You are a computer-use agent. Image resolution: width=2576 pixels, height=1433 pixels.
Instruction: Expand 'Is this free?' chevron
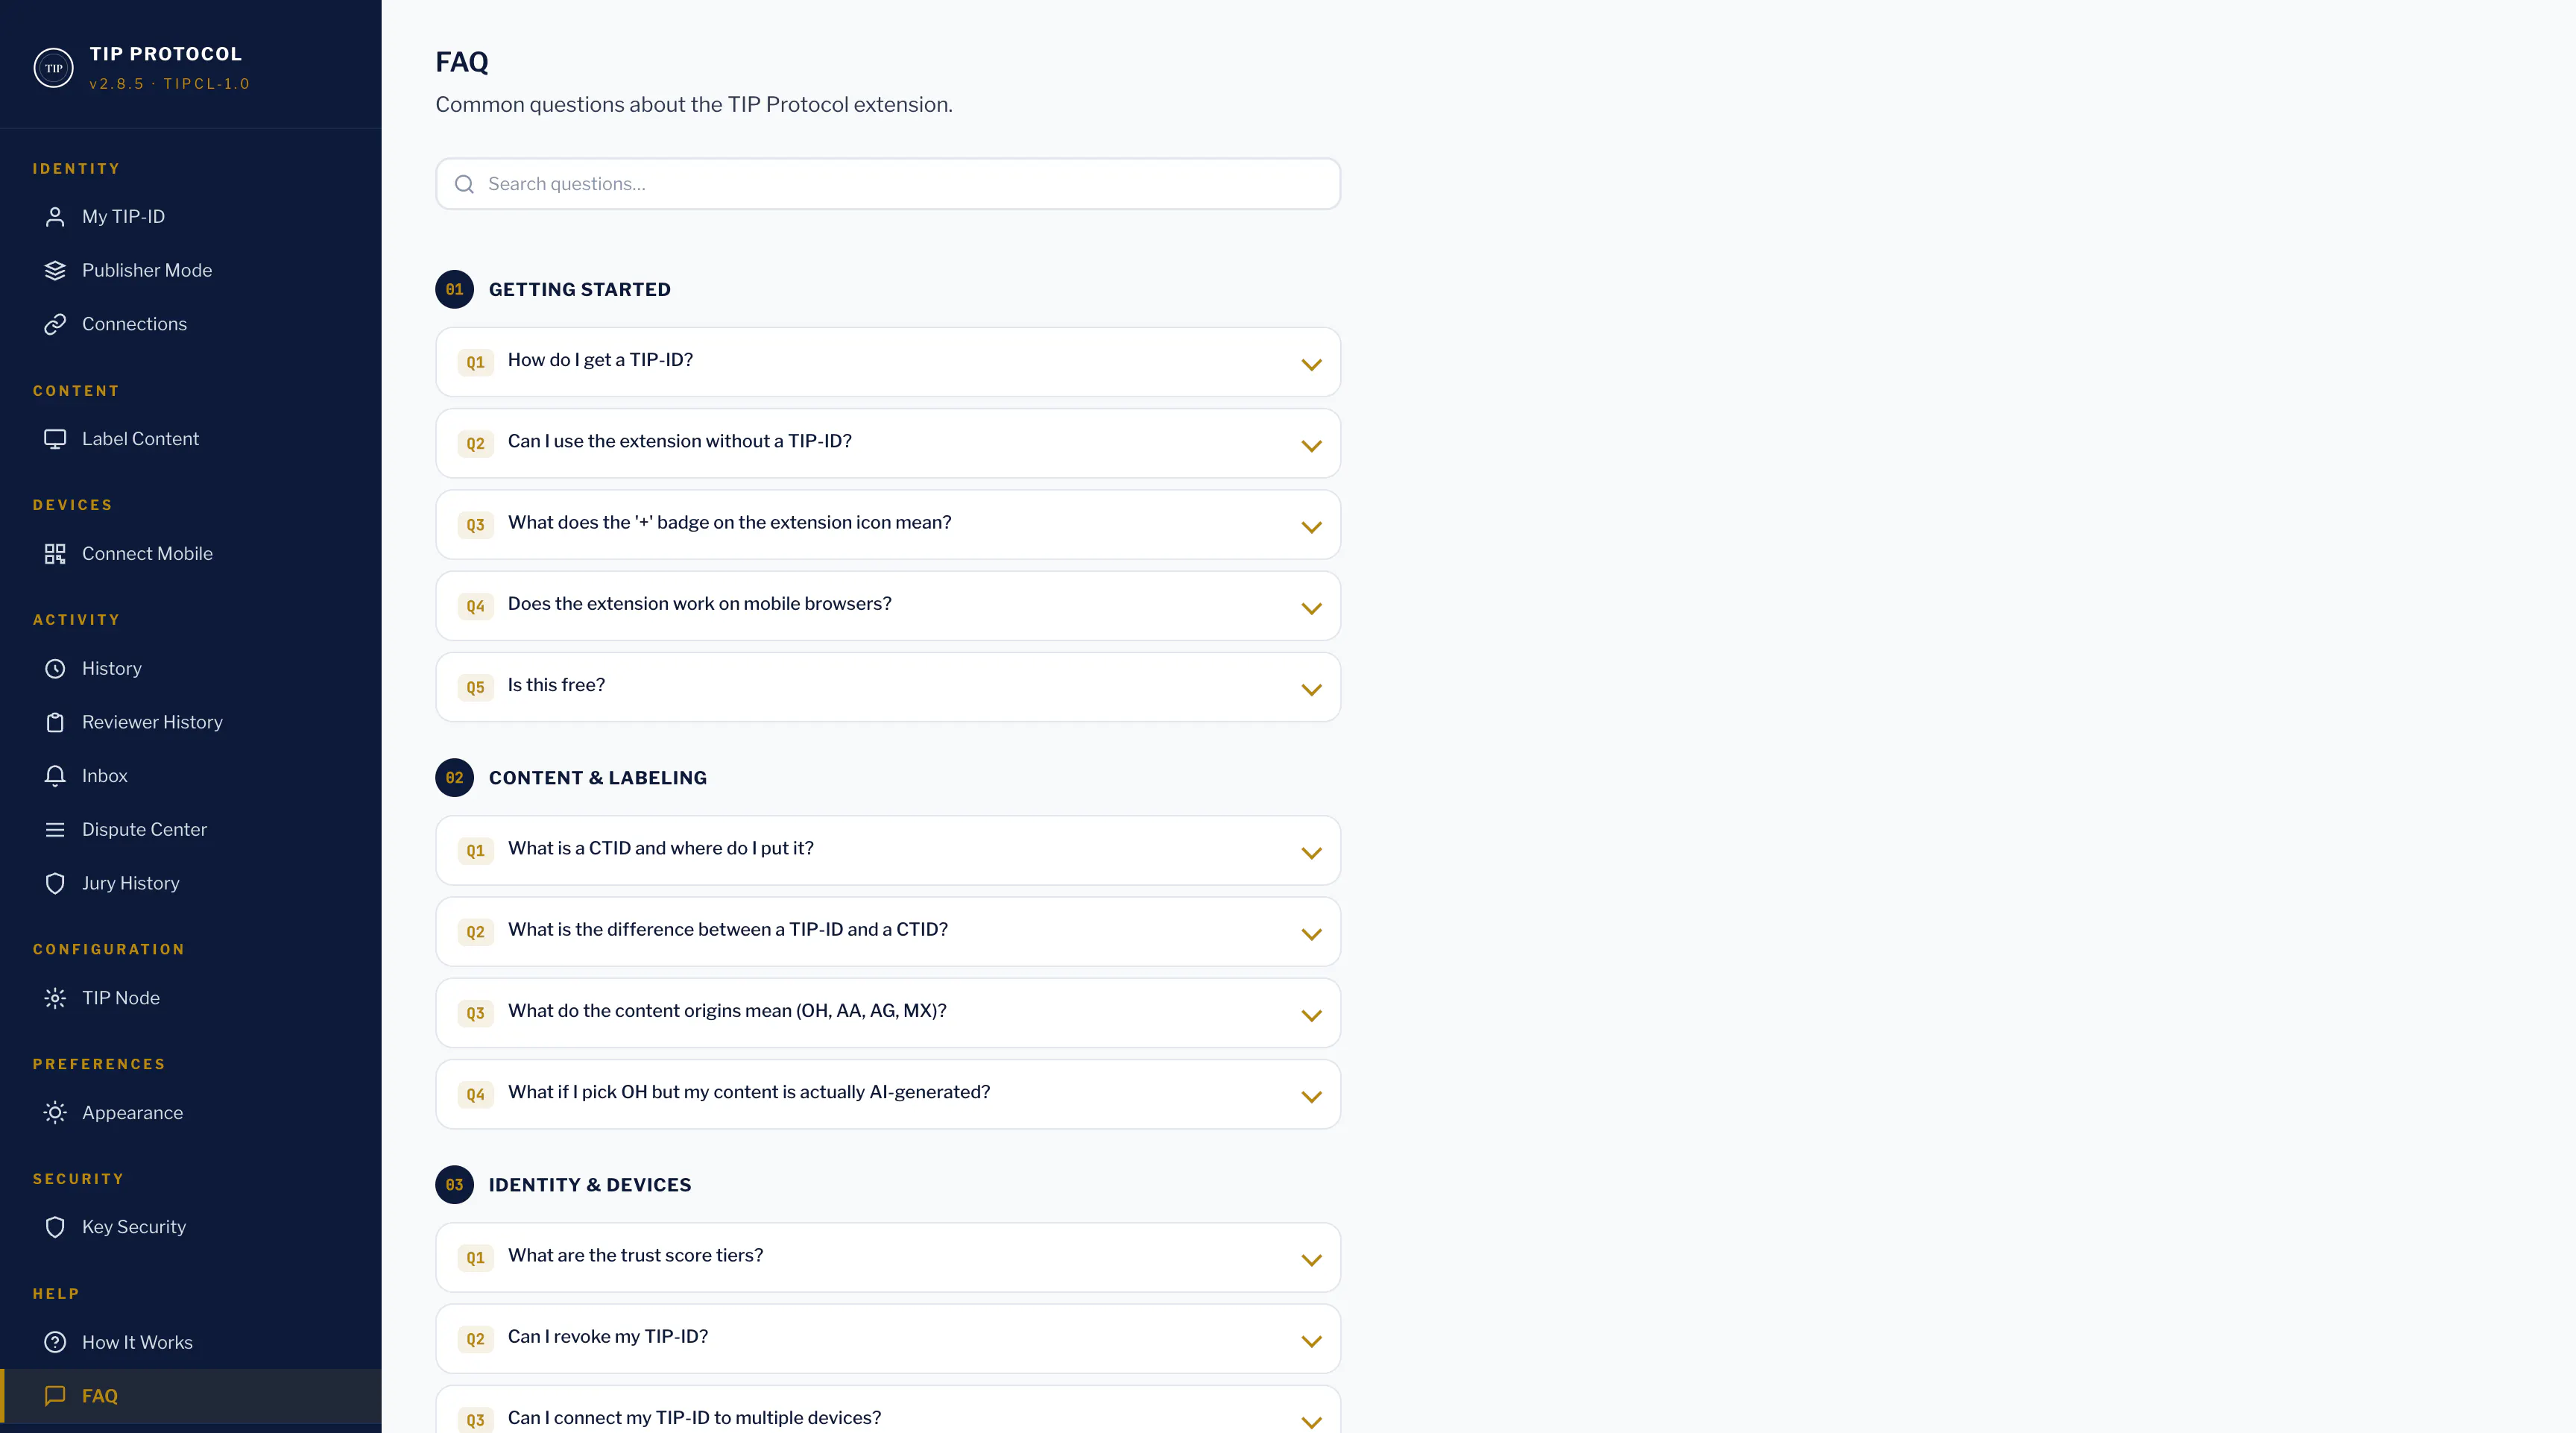click(x=1311, y=690)
